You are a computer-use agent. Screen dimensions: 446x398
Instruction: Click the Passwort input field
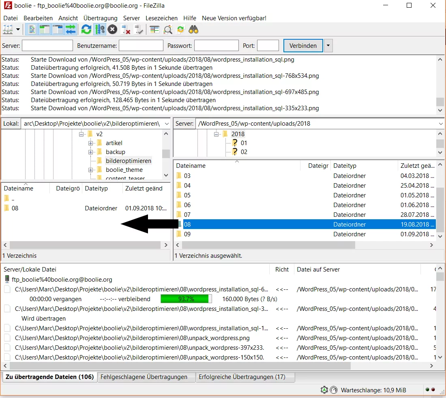pyautogui.click(x=216, y=45)
